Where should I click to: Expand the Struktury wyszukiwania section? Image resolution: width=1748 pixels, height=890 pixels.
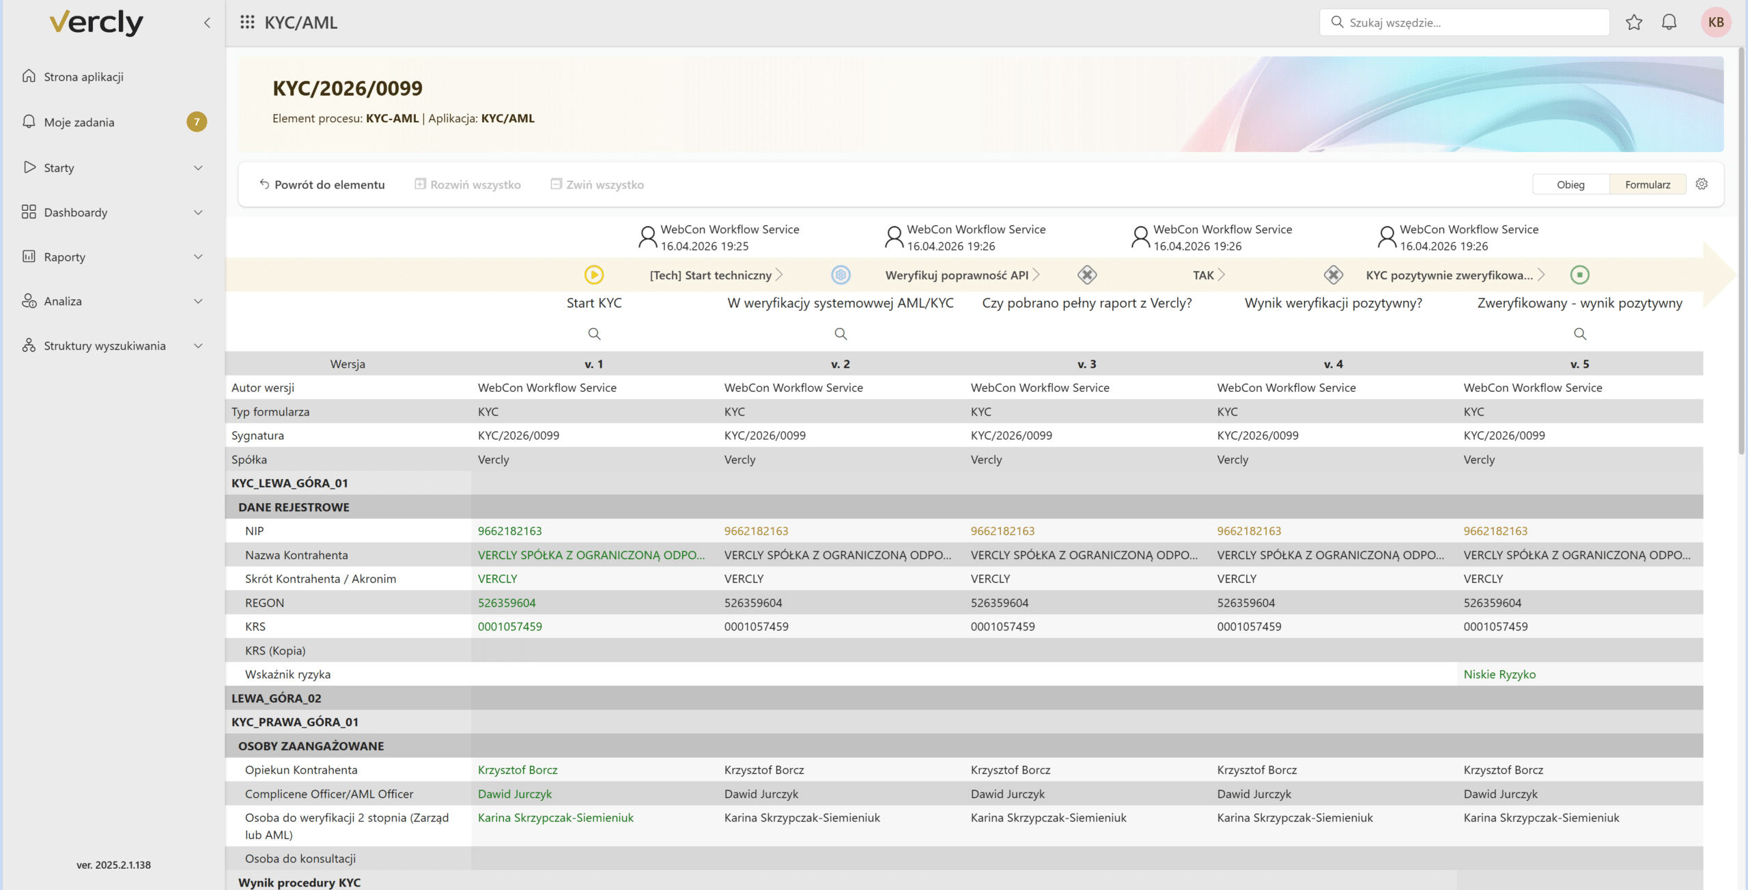pos(198,345)
